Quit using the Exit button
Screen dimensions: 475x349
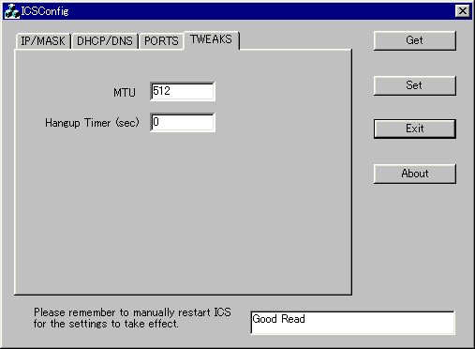(x=414, y=129)
